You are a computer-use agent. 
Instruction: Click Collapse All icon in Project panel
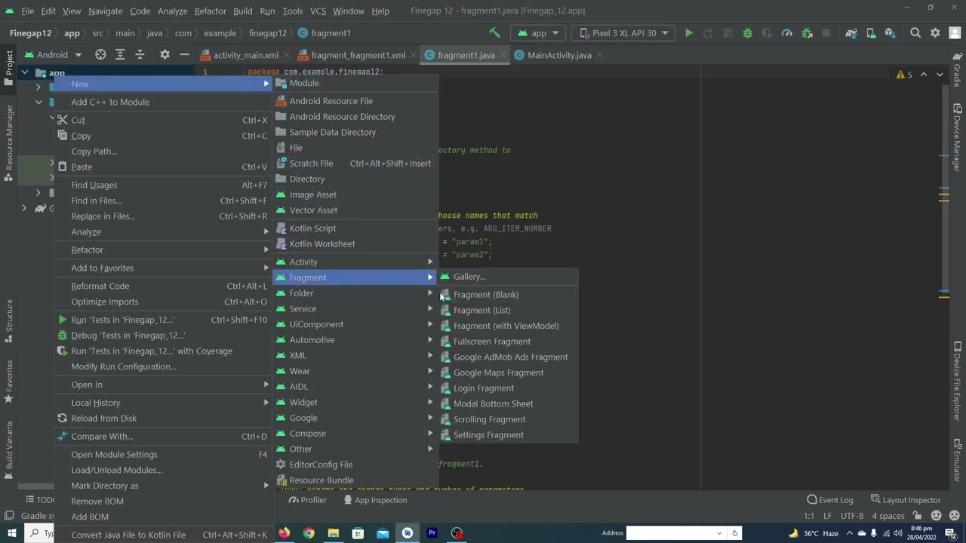coord(140,55)
